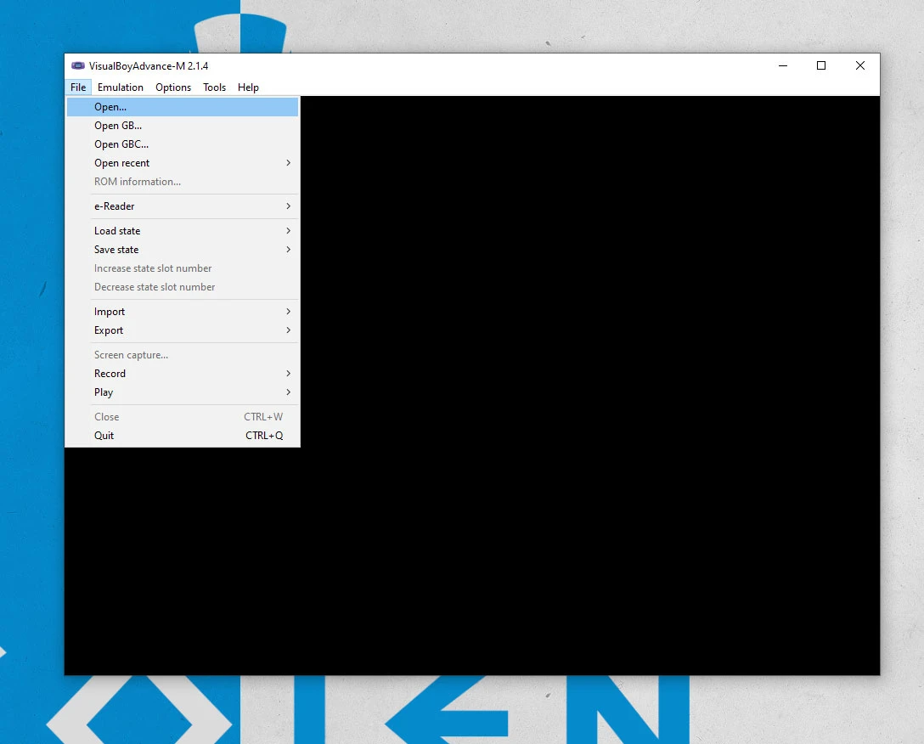The height and width of the screenshot is (744, 924).
Task: Open the Play submenu
Action: coord(104,392)
